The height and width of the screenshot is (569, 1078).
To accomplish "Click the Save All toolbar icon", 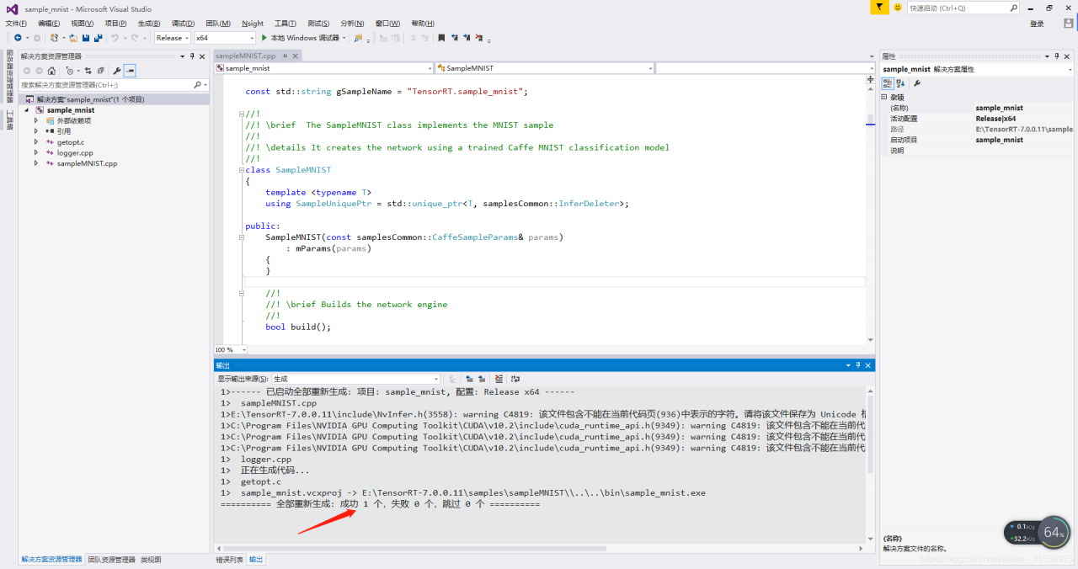I will click(x=98, y=38).
